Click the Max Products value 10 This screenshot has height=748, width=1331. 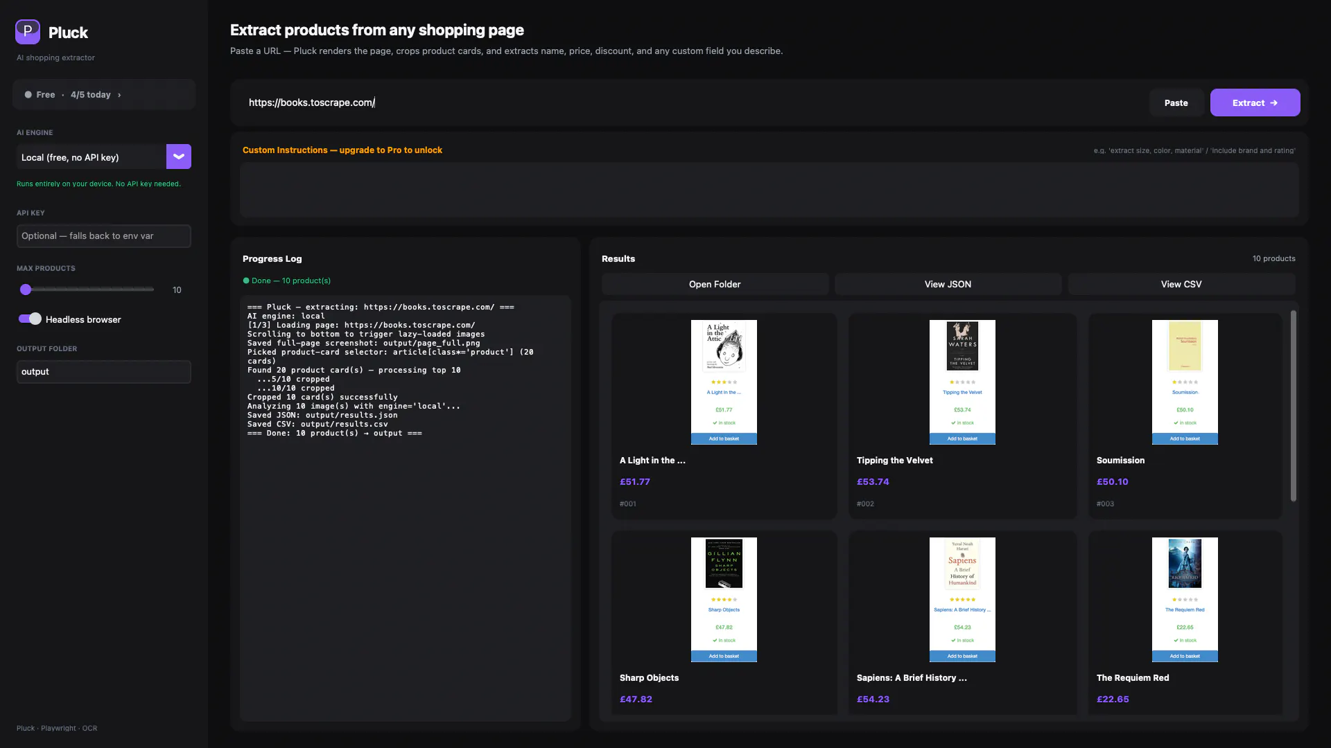coord(177,290)
